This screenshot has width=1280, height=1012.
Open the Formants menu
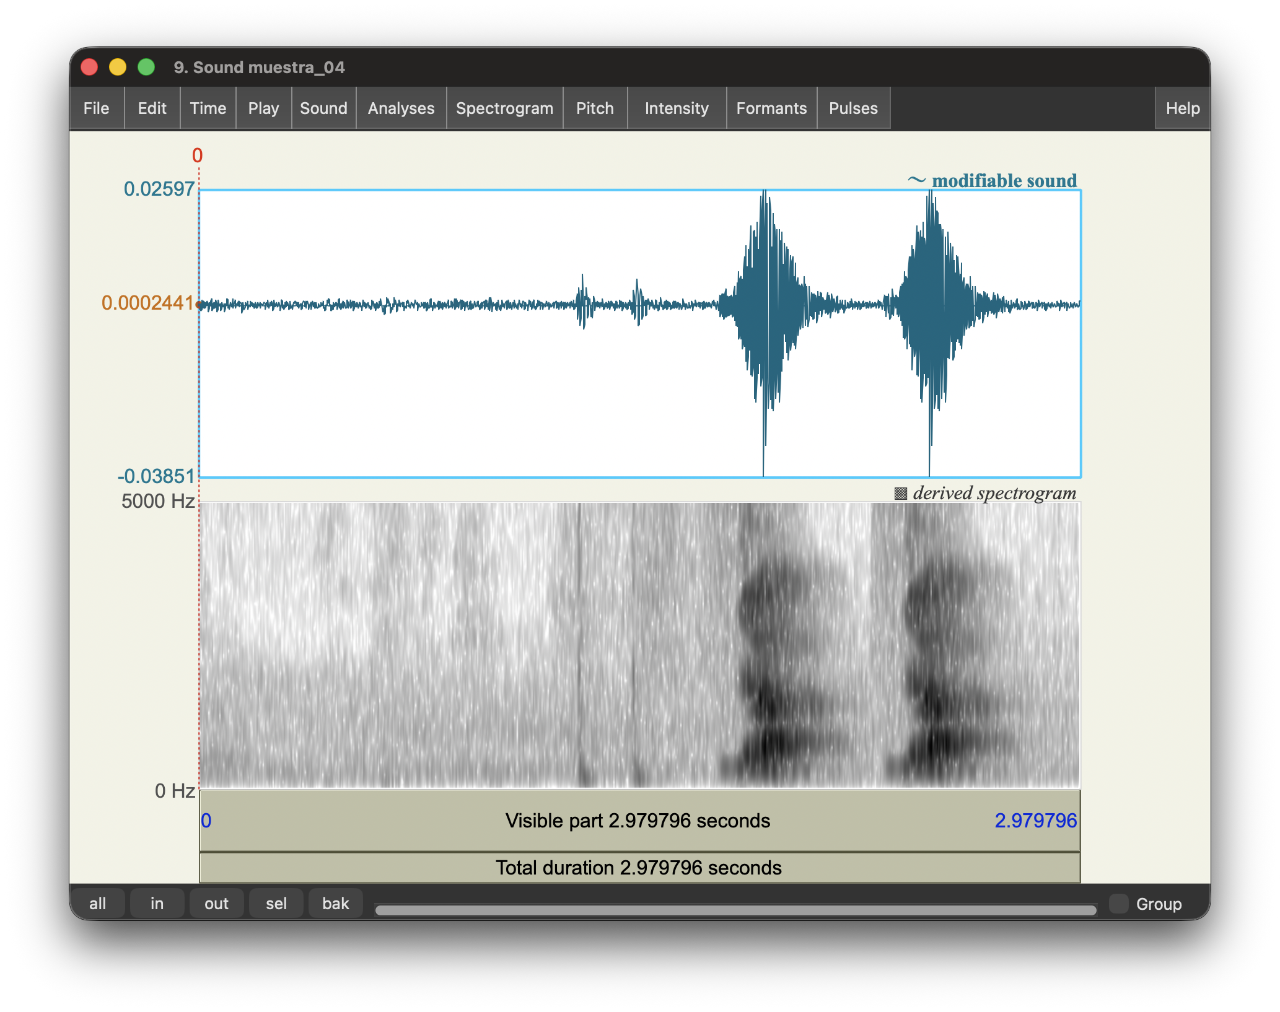click(x=771, y=108)
